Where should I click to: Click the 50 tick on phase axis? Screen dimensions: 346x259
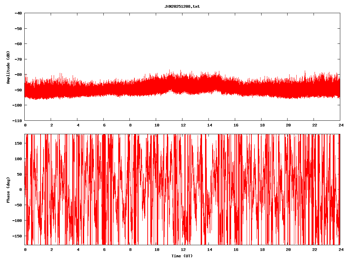click(x=19, y=174)
